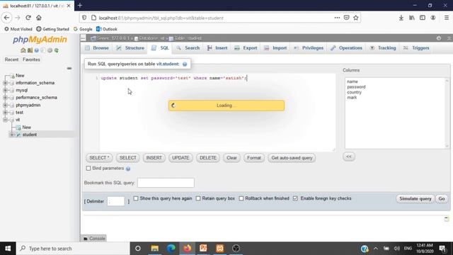The width and height of the screenshot is (453, 255).
Task: Go to Insert tab
Action: (217, 48)
